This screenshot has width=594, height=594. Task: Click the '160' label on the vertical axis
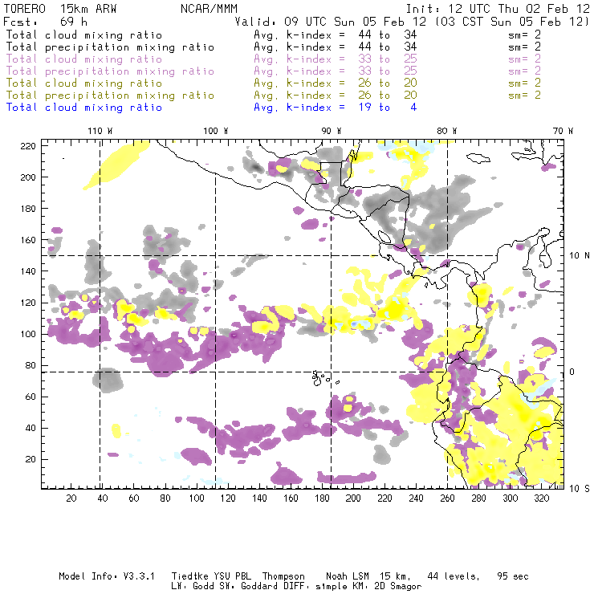click(28, 240)
